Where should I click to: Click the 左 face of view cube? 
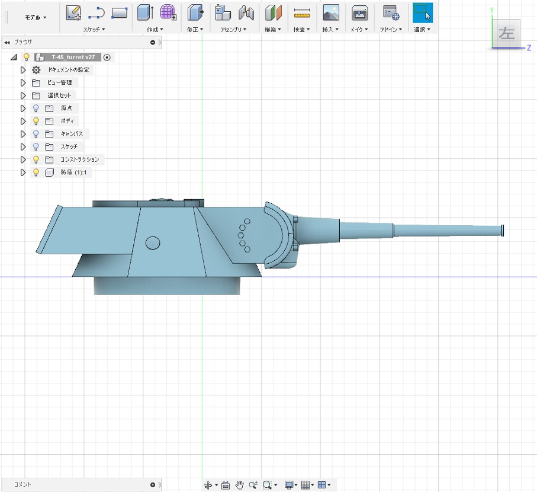coord(507,33)
